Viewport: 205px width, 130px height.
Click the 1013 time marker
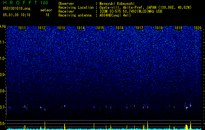coord(61,28)
